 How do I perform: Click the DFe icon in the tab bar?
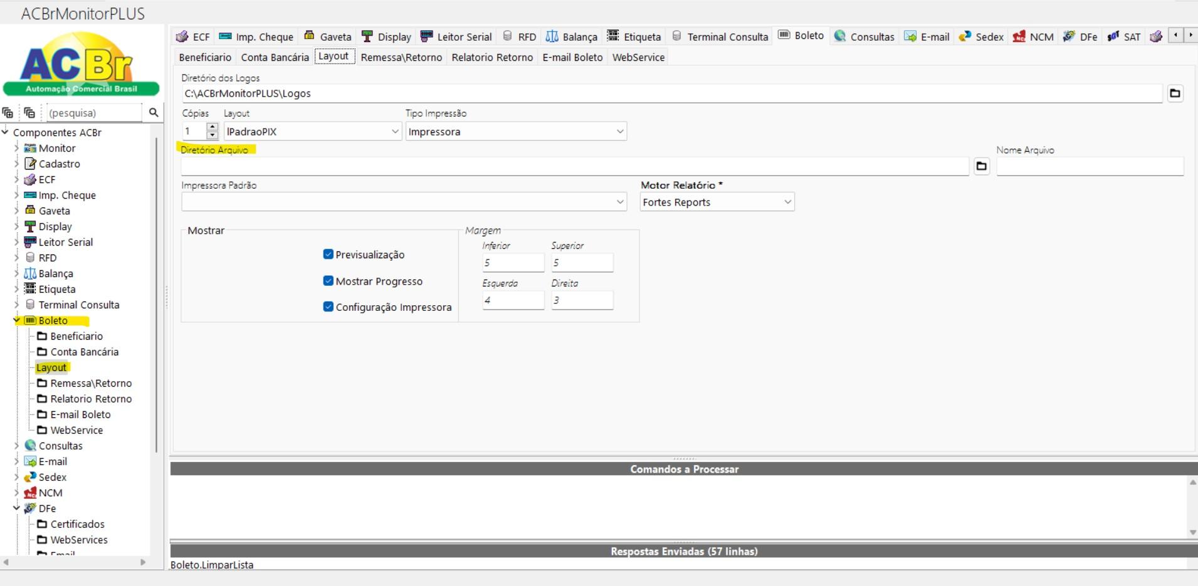click(1069, 36)
